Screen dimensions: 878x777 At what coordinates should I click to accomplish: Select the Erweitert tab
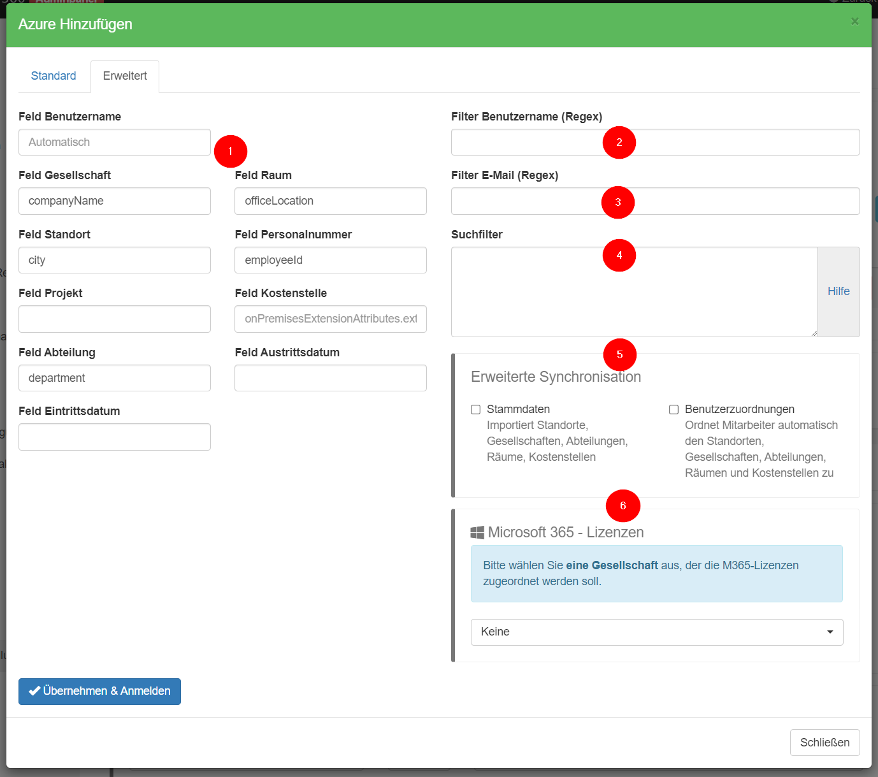point(125,76)
